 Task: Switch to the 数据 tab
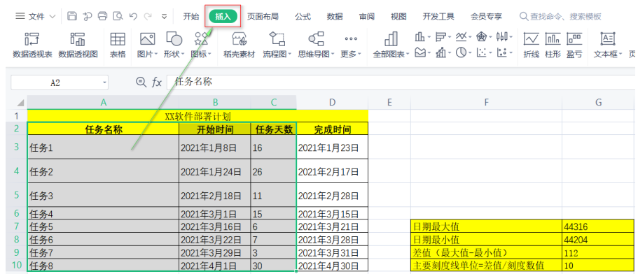[335, 17]
